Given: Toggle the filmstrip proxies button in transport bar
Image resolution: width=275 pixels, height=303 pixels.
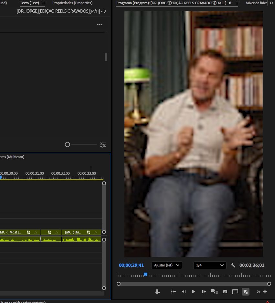Looking at the screenshot, I should click(214, 292).
